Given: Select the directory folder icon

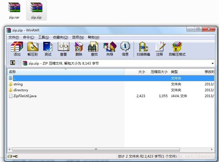Looking at the screenshot, I should click(10, 90).
